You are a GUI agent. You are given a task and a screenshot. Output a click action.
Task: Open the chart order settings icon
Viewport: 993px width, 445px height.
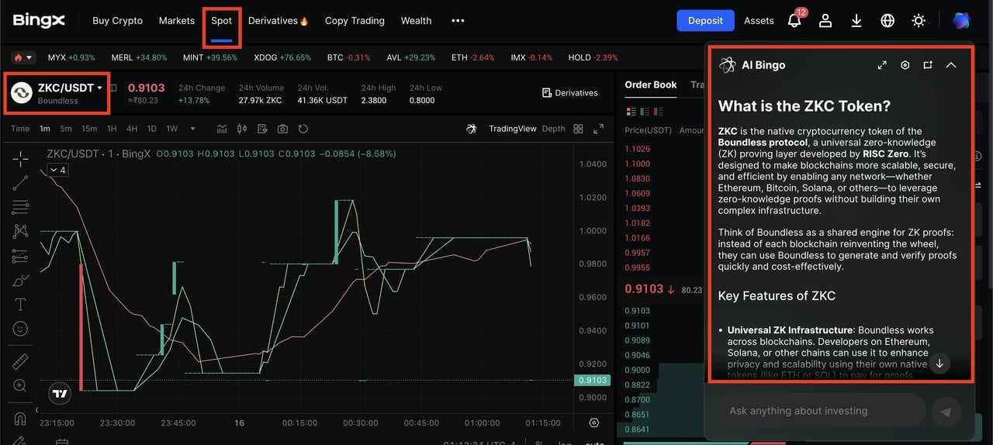point(262,129)
